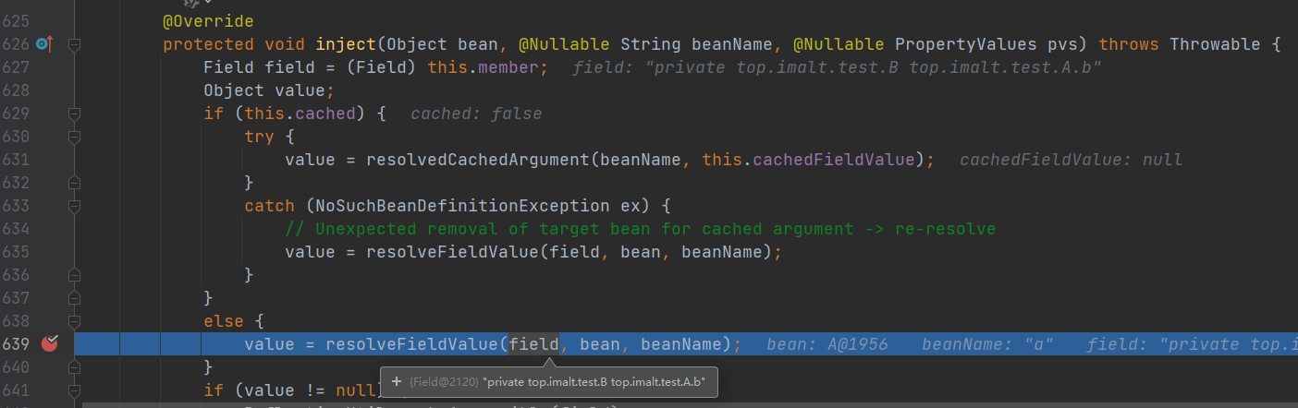The height and width of the screenshot is (408, 1298).
Task: Collapse the inject method fold marker on line 626
Action: click(x=75, y=44)
